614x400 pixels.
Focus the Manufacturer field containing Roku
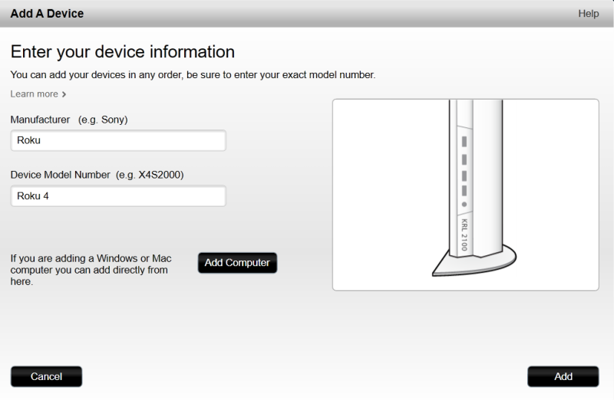tap(118, 140)
